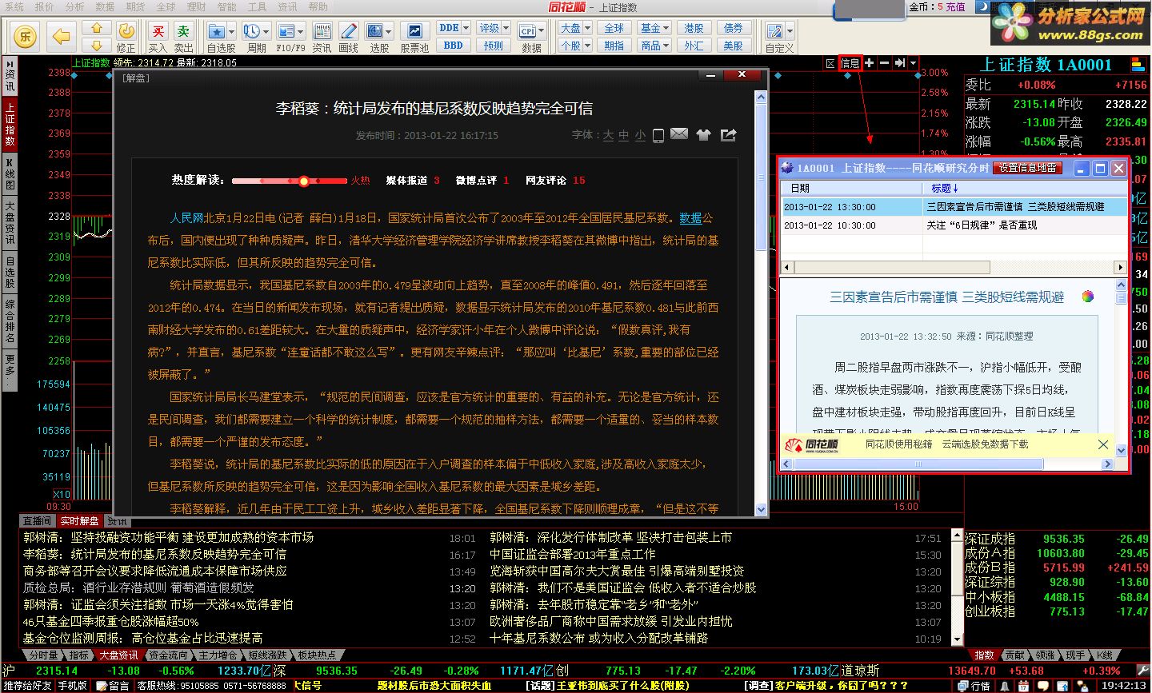Click the zoom-out minus icon above chart
Viewport: 1152px width, 693px height.
pos(884,63)
